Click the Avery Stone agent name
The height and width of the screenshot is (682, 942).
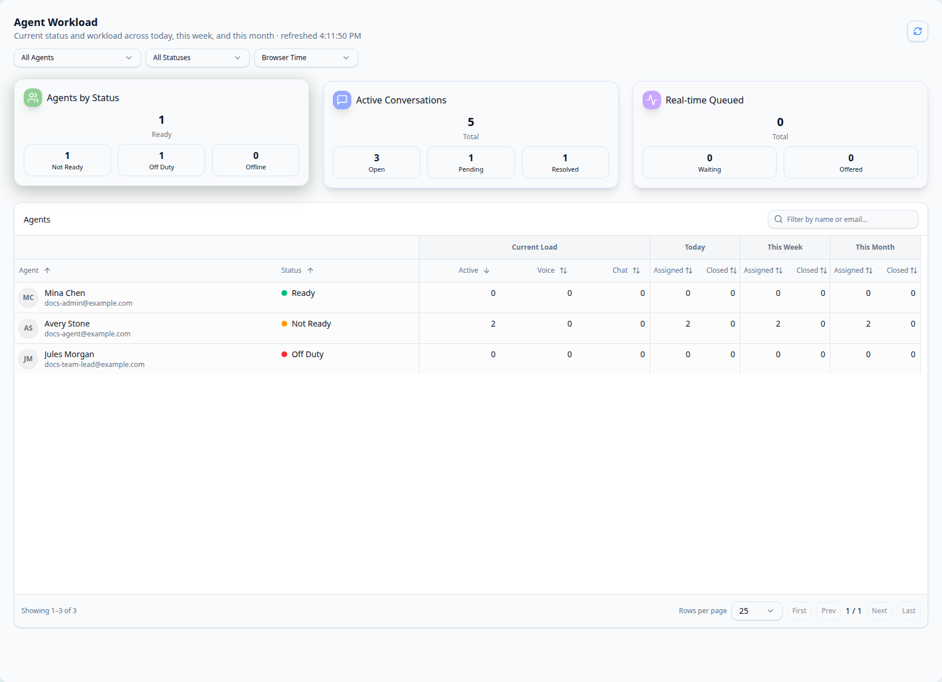coord(67,324)
